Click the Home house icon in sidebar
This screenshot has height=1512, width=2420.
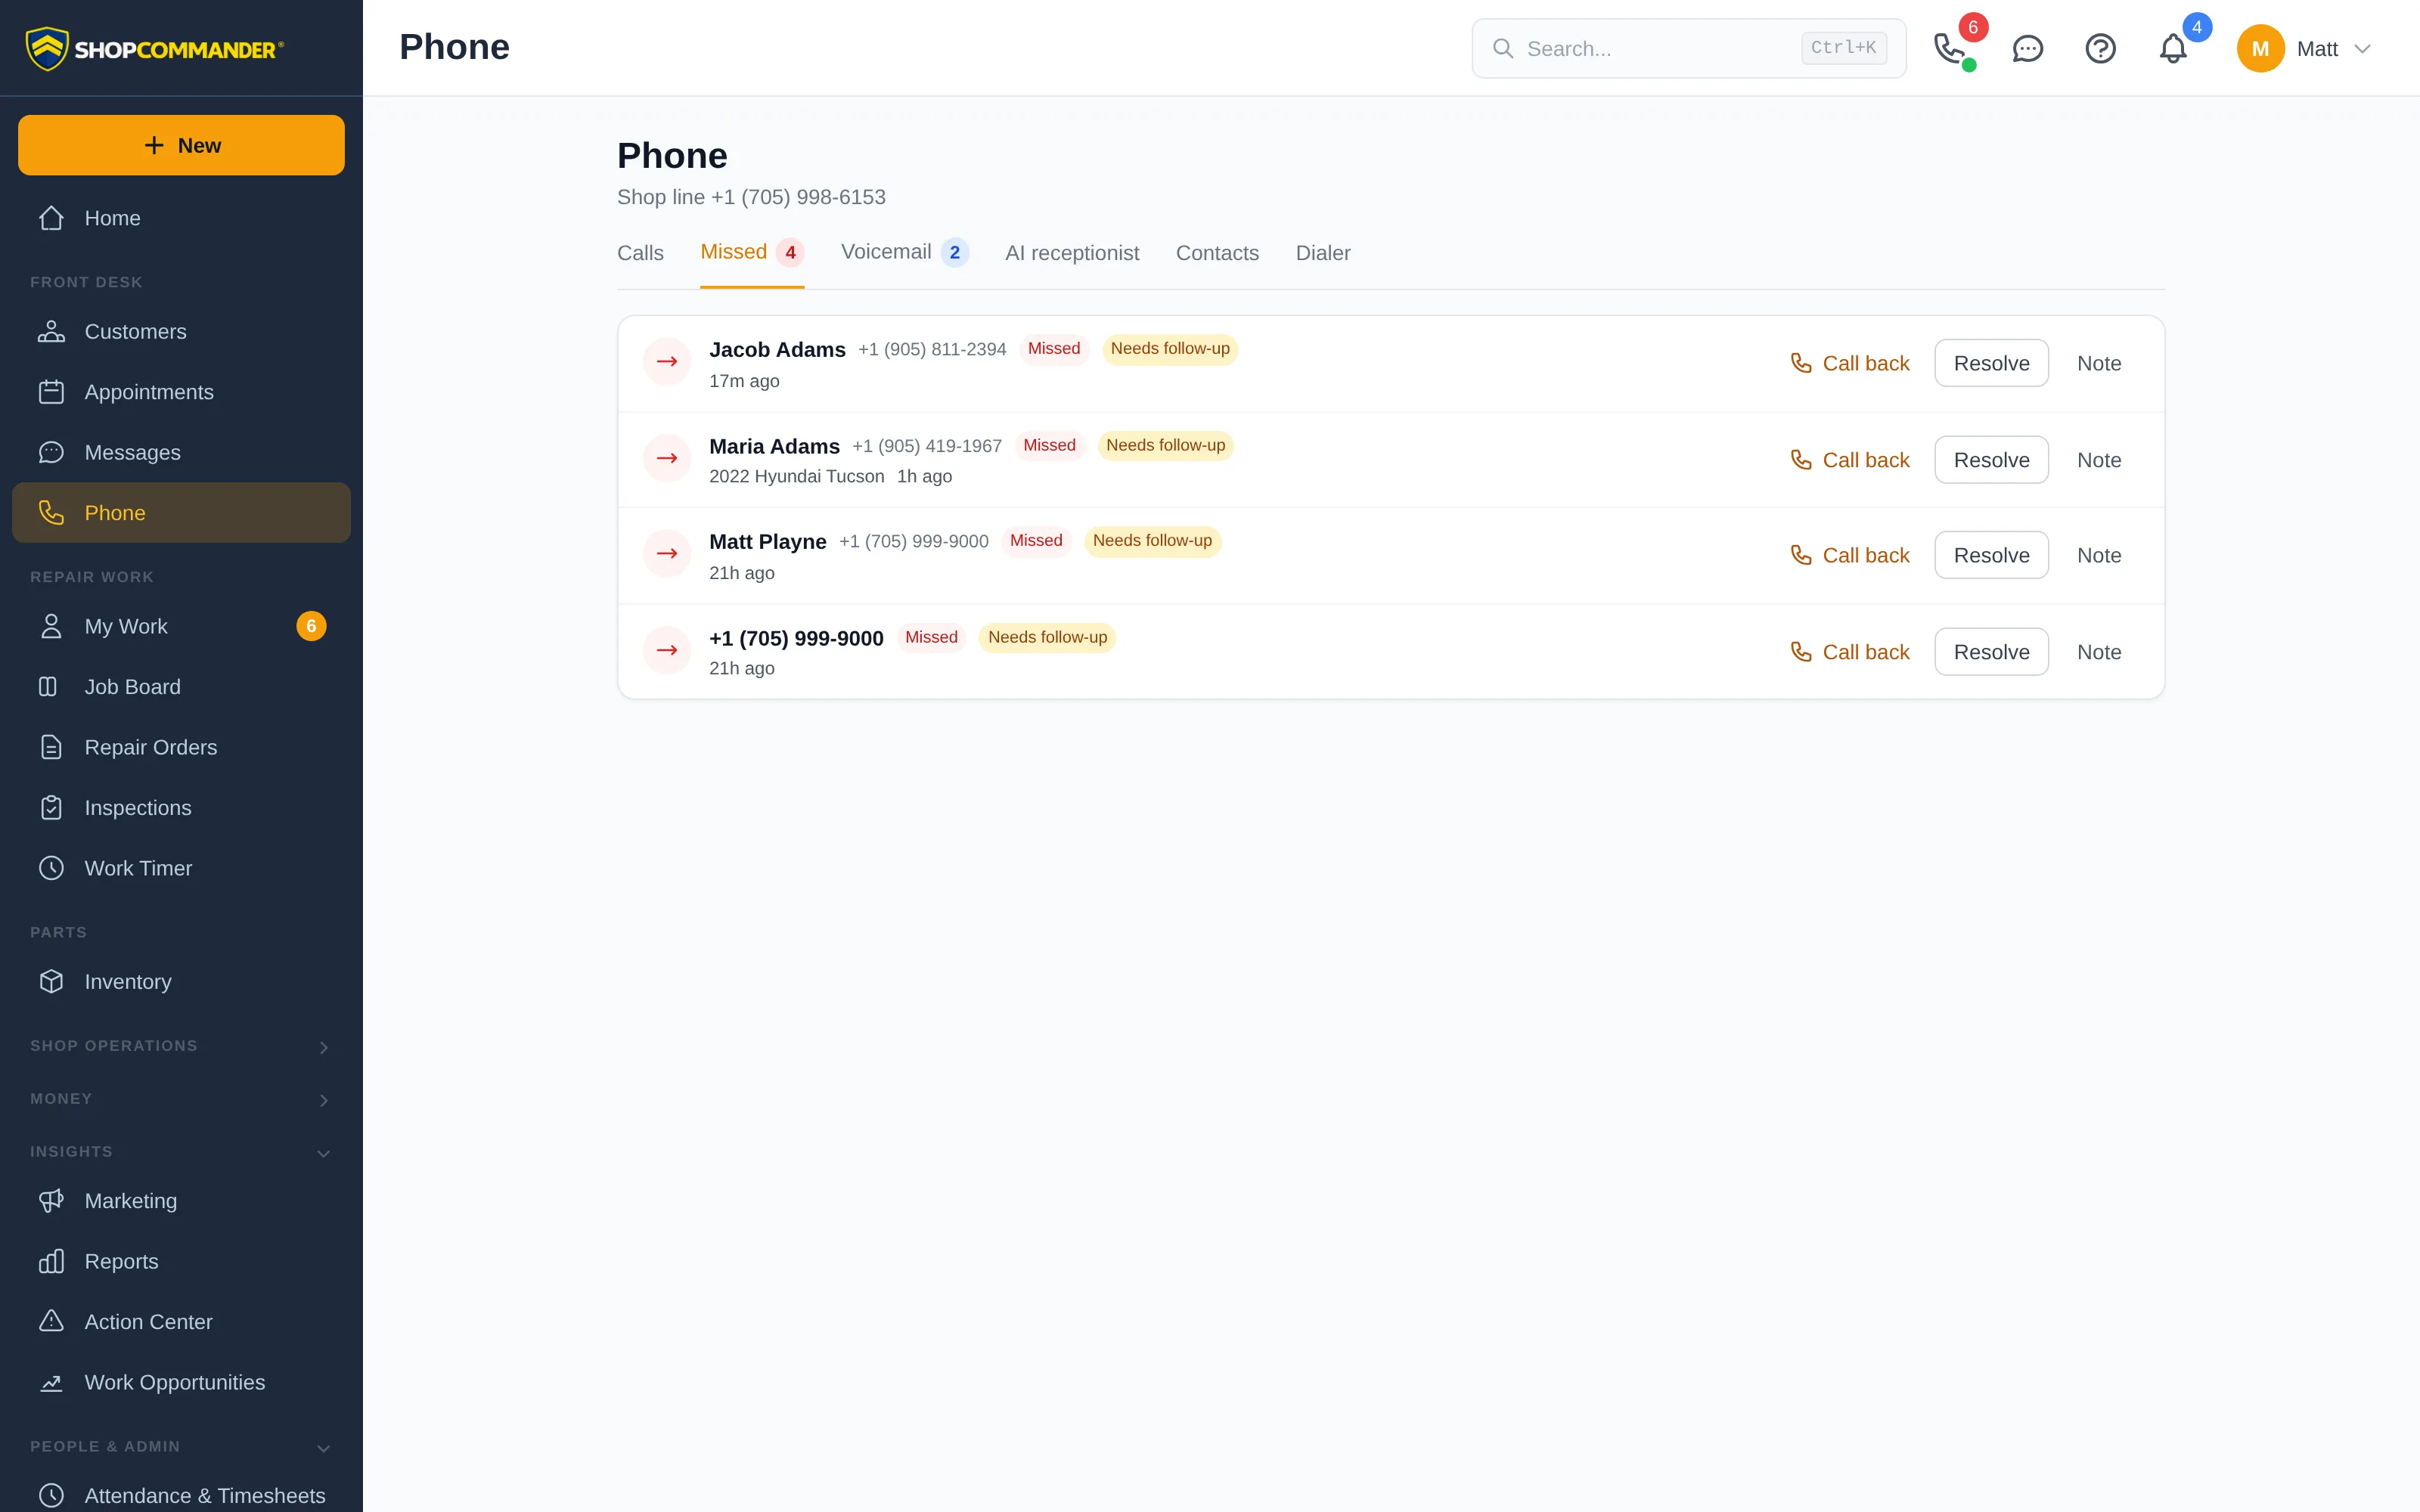51,218
